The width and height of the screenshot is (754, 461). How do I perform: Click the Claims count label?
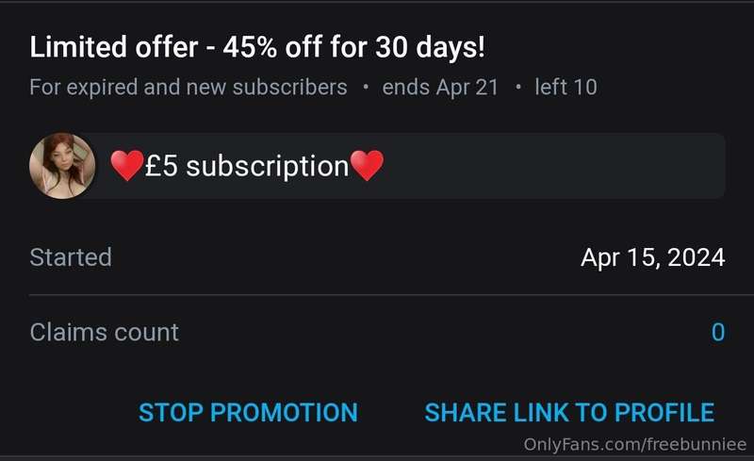[105, 332]
